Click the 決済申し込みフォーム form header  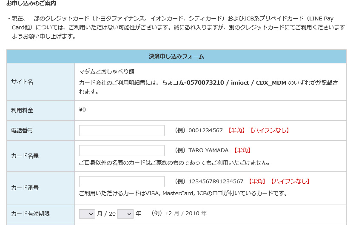point(176,56)
